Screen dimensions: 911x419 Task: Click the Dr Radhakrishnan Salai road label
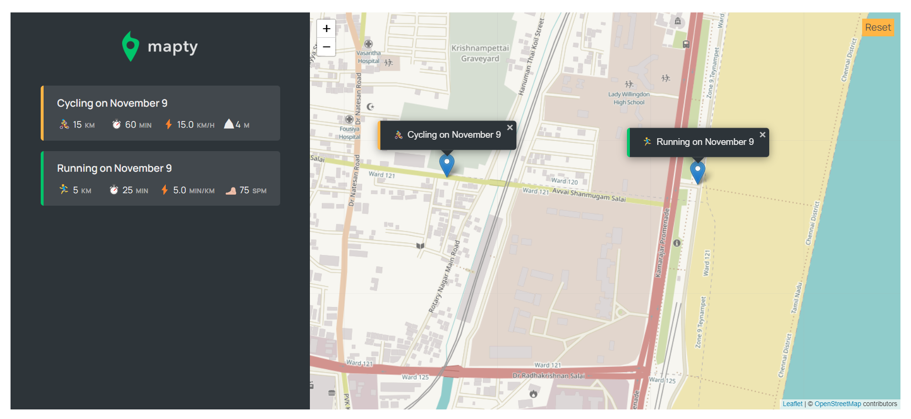tap(548, 375)
